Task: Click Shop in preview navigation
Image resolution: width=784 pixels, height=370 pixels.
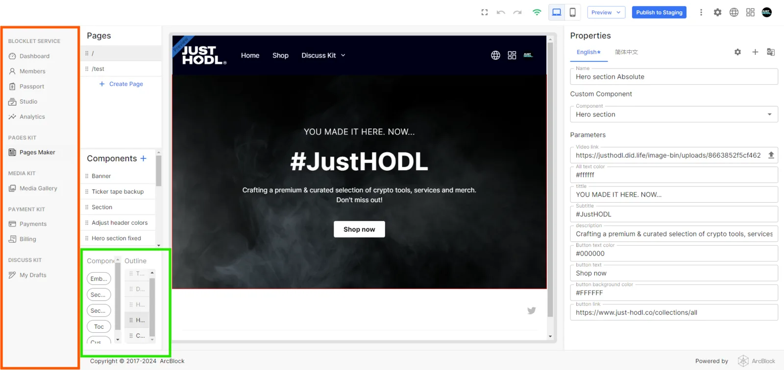Action: click(280, 55)
